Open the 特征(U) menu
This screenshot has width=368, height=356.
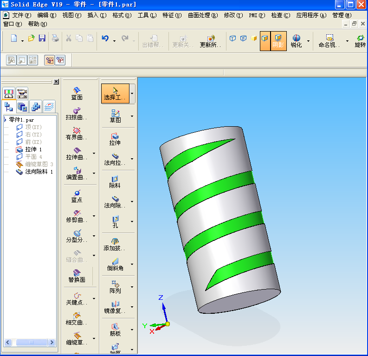[x=172, y=15]
